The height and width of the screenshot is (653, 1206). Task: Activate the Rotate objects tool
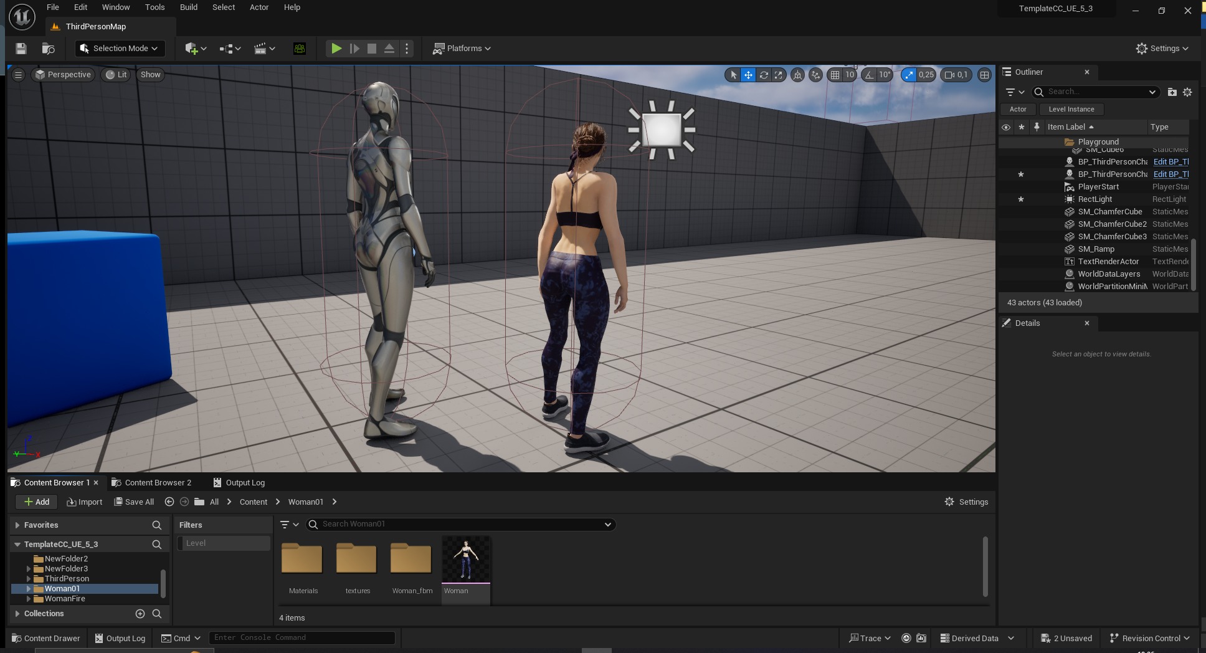pos(764,75)
